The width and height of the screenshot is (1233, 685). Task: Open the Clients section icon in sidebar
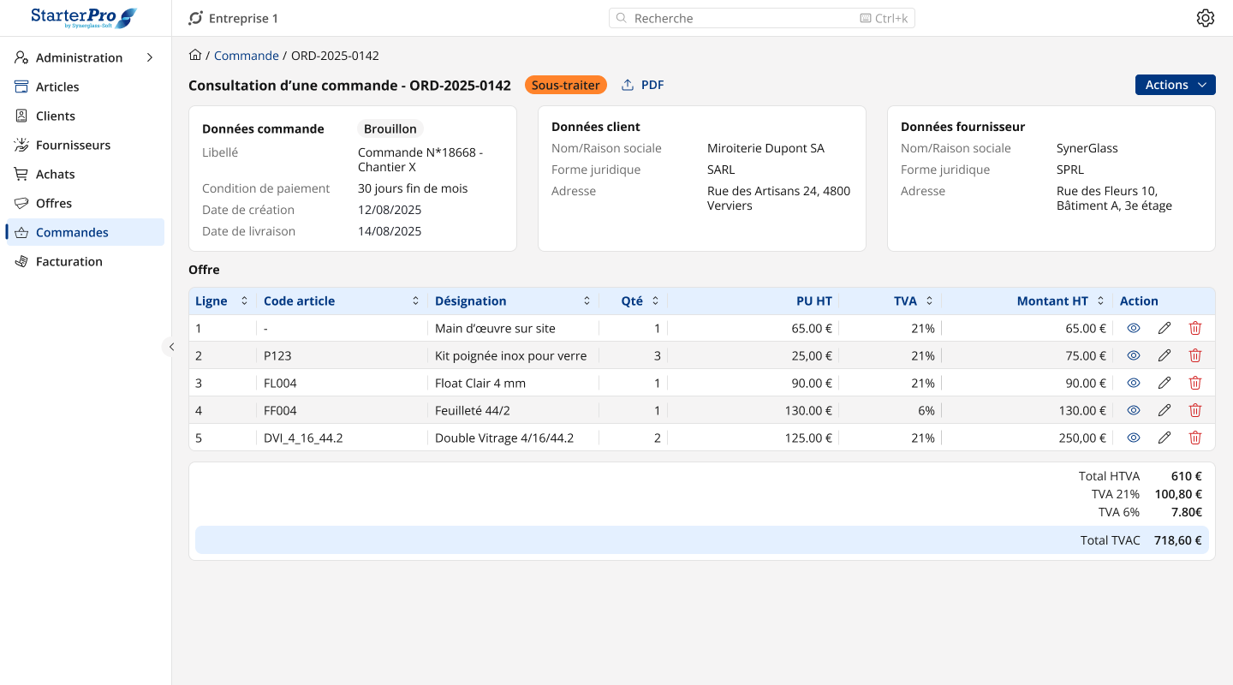coord(20,116)
